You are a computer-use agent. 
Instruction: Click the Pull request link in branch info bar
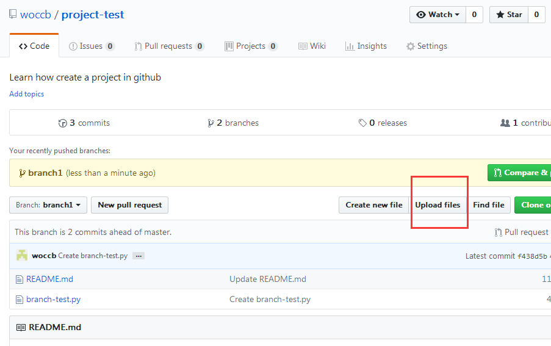[522, 232]
